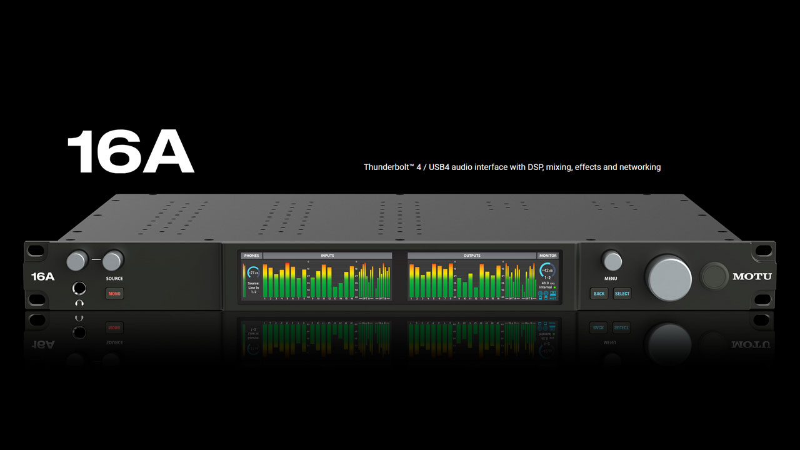Click the SOURCE knob
Image resolution: width=800 pixels, height=450 pixels.
pyautogui.click(x=113, y=261)
